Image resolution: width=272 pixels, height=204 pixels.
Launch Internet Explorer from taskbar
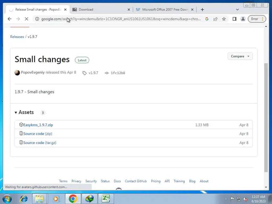click(24, 199)
